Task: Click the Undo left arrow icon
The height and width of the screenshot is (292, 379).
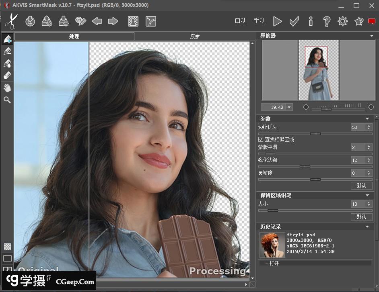Action: 97,21
